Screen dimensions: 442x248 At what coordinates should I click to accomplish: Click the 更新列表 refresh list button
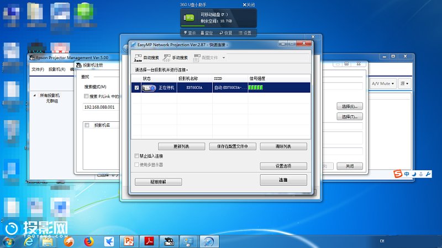tap(181, 147)
